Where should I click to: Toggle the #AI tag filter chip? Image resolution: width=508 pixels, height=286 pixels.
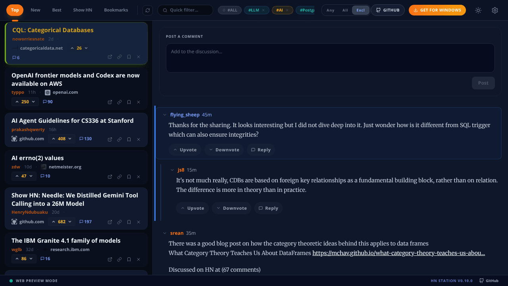point(279,10)
